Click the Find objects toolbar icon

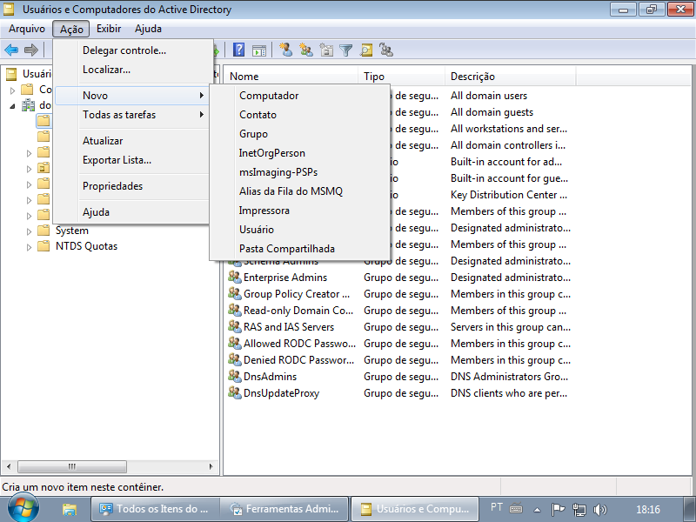[x=366, y=50]
